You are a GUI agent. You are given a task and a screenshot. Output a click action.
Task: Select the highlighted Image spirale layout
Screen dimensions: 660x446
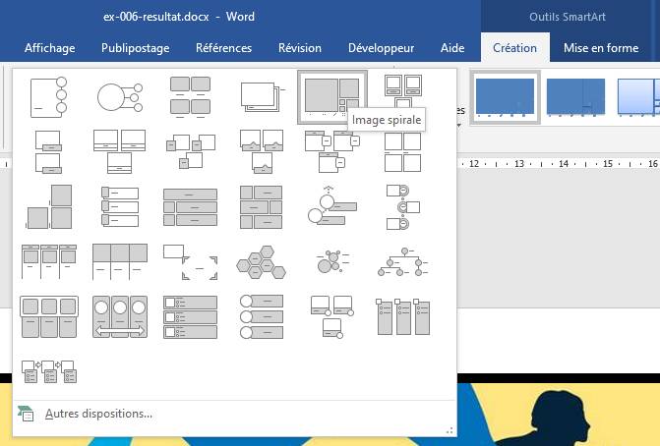tap(331, 96)
